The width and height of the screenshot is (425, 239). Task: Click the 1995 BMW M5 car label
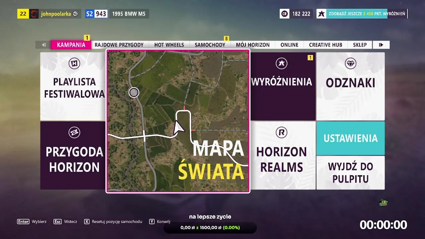coord(128,14)
